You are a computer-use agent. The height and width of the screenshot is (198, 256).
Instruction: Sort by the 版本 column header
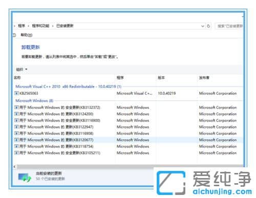click(161, 78)
